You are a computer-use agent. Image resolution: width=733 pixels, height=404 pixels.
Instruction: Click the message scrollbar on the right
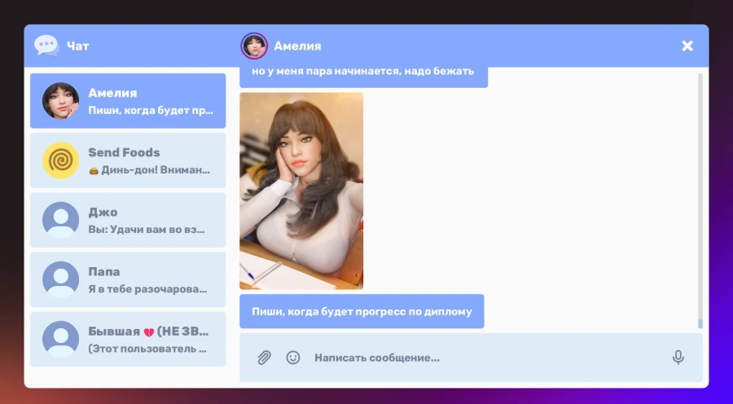point(700,200)
